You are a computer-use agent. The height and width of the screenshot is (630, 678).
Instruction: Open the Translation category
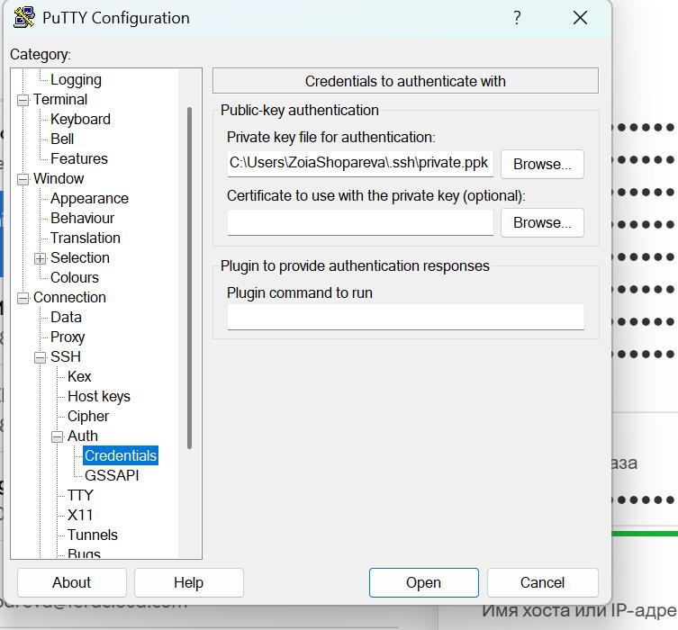point(86,238)
